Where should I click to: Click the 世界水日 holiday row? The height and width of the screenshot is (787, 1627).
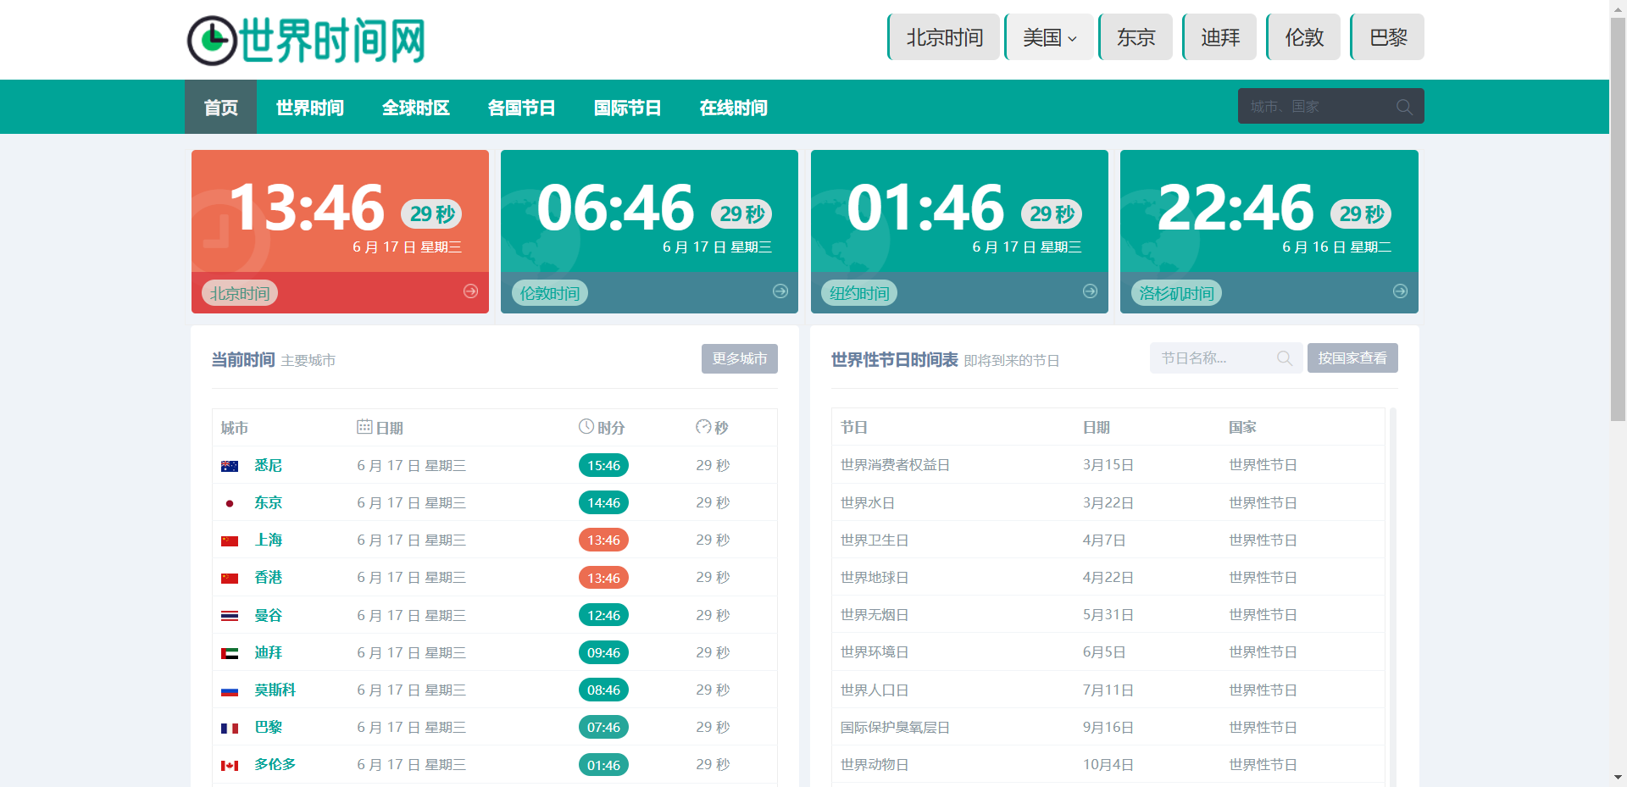(1108, 502)
